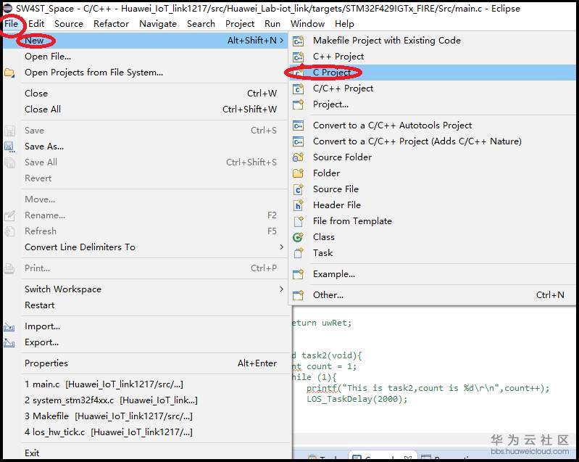Viewport: 579px width, 462px height.
Task: Open the Help menu
Action: coord(344,24)
